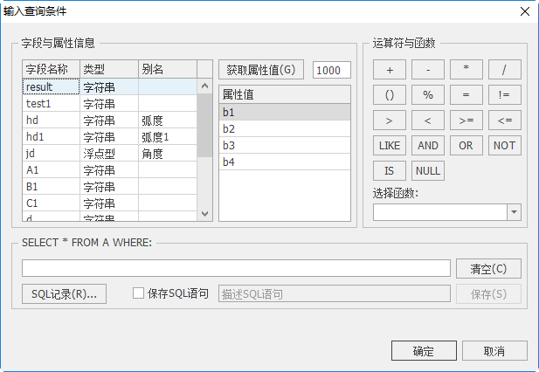The height and width of the screenshot is (372, 539).
Task: Click the 别名 column header
Action: [166, 69]
